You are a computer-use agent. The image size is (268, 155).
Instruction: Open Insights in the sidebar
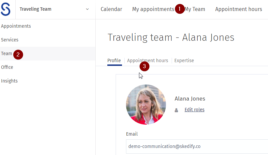point(9,81)
